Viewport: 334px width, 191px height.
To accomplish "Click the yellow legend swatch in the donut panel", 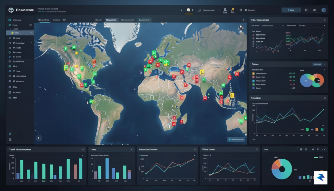I will point(253,73).
